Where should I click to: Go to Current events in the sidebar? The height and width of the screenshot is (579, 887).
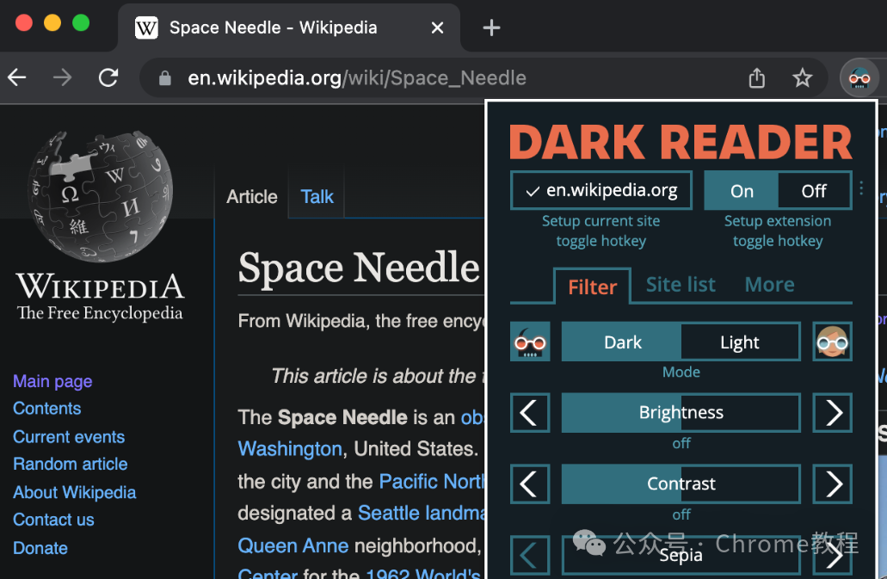point(69,436)
